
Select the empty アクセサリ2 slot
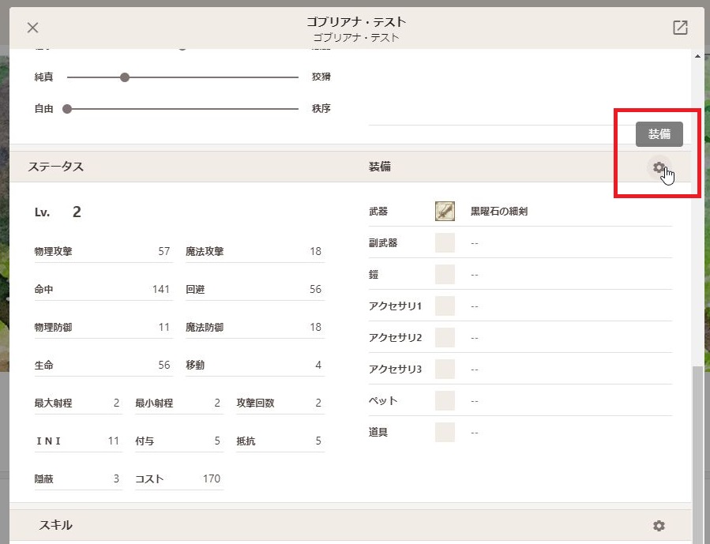(x=445, y=338)
